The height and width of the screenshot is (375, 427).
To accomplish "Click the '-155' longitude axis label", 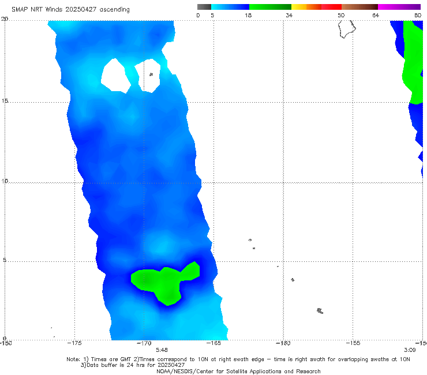I will pyautogui.click(x=353, y=343).
